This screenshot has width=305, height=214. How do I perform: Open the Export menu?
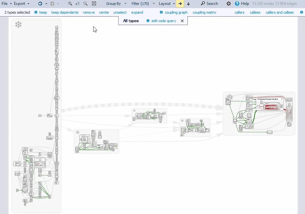pyautogui.click(x=21, y=4)
